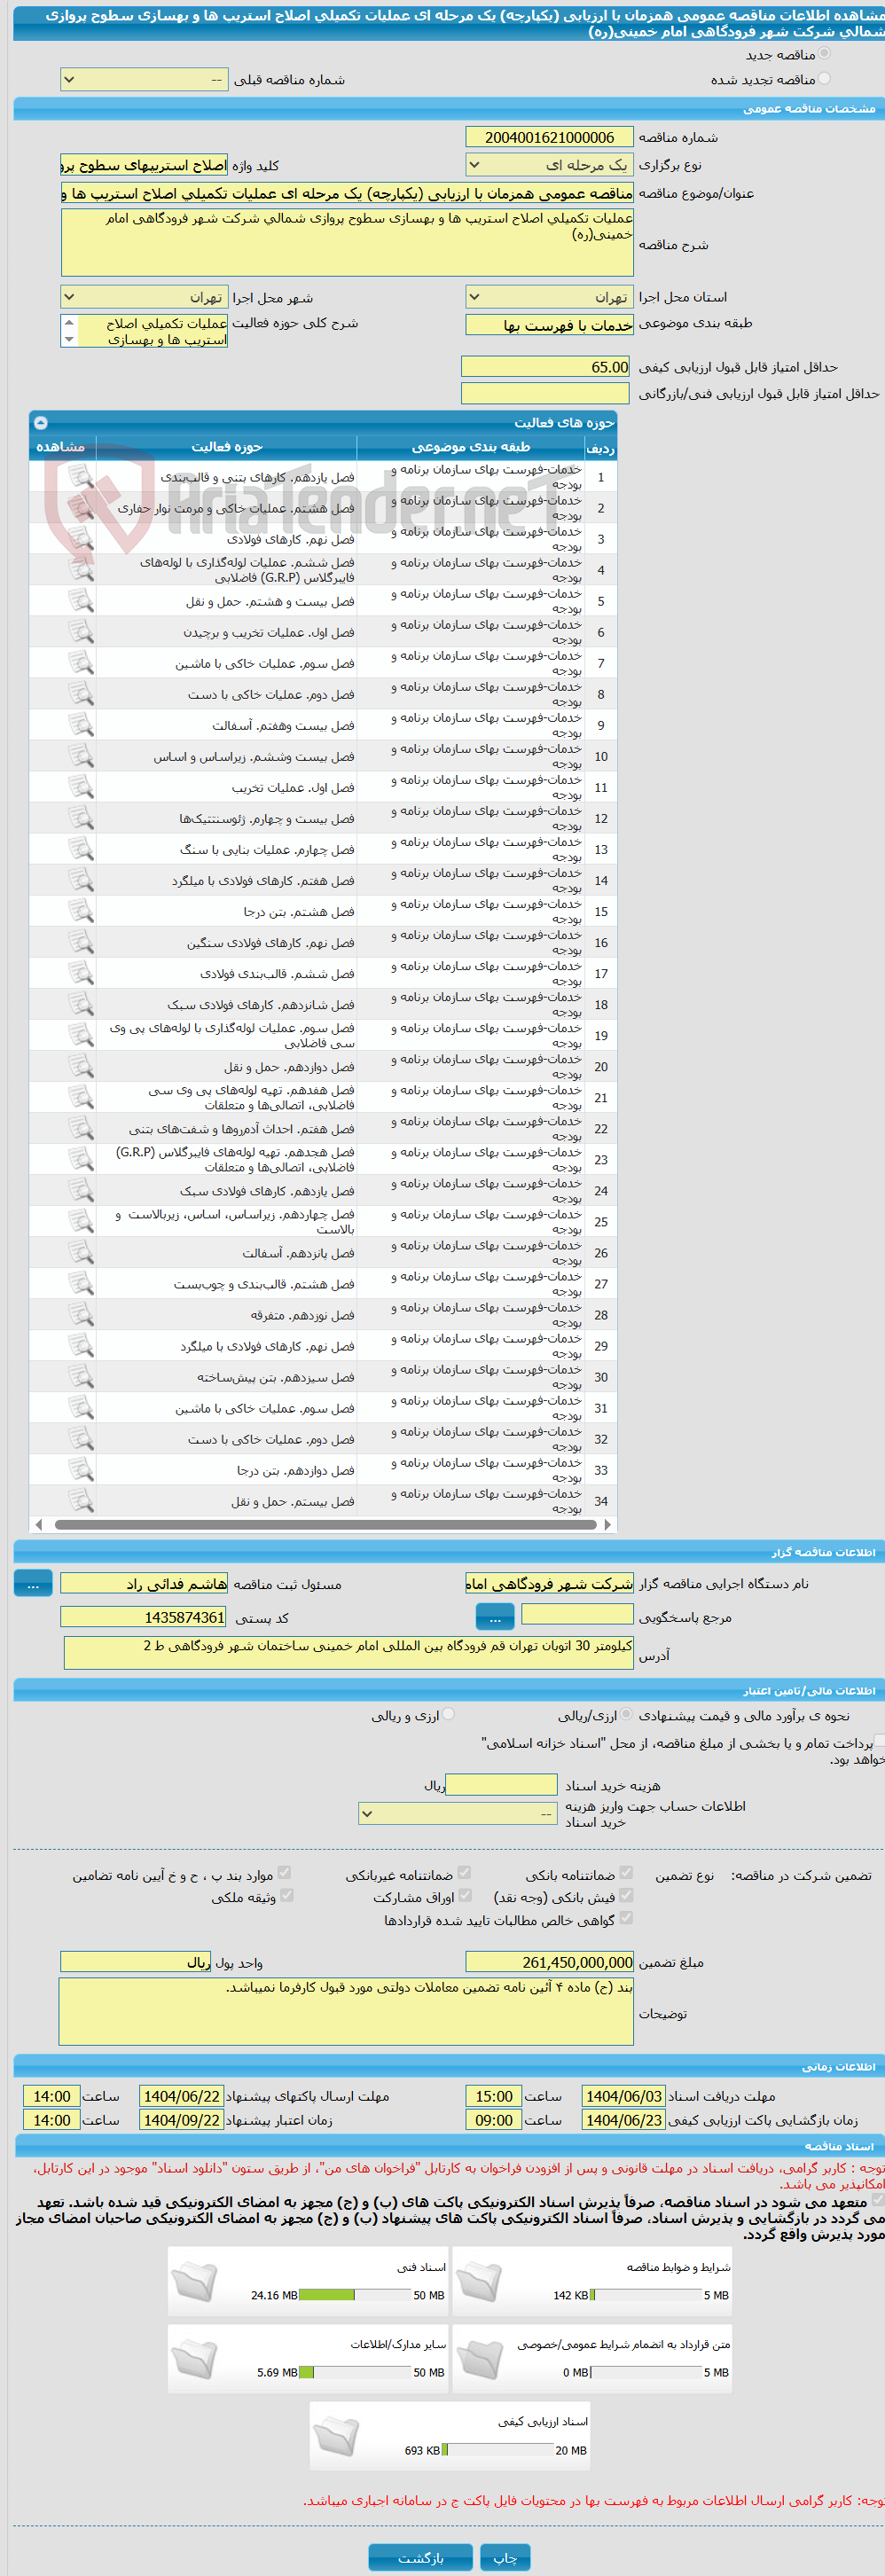Sort by the طبقه بندی موضوعی column header

click(471, 447)
